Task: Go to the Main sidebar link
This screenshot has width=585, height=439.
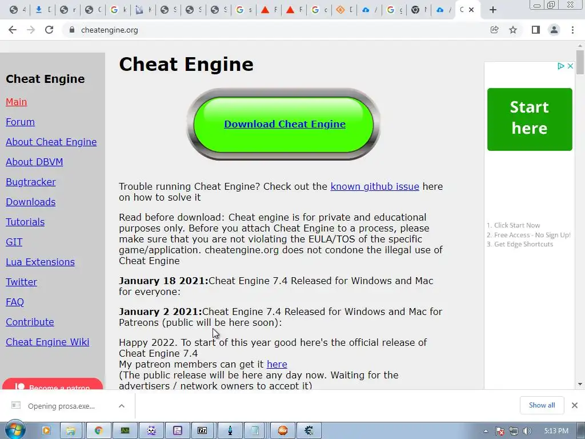Action: coord(17,102)
